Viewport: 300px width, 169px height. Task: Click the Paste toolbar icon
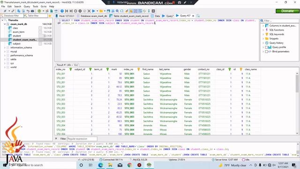23,11
